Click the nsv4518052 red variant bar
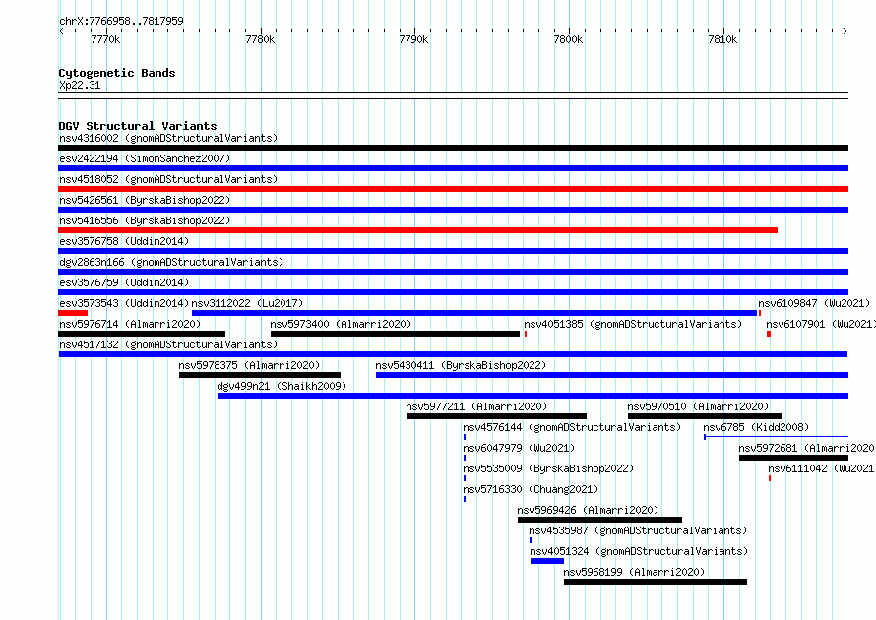Image resolution: width=876 pixels, height=620 pixels. coord(453,189)
